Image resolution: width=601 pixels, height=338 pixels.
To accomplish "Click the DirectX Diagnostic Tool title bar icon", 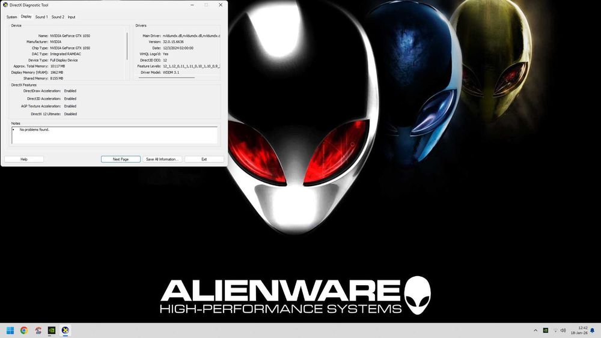I will pos(5,5).
